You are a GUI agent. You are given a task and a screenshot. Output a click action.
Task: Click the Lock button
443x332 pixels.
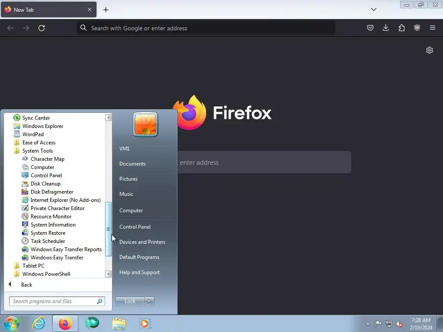(x=130, y=301)
